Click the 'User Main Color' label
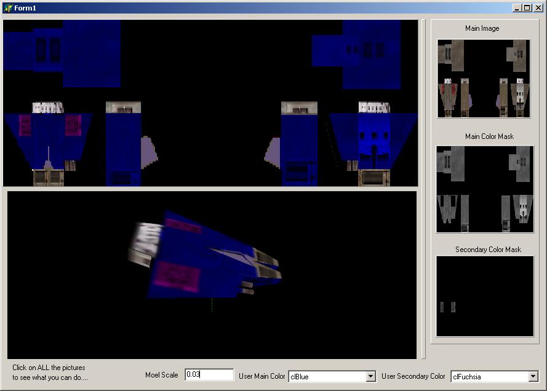Screen dimensions: 547x391 click(x=262, y=376)
